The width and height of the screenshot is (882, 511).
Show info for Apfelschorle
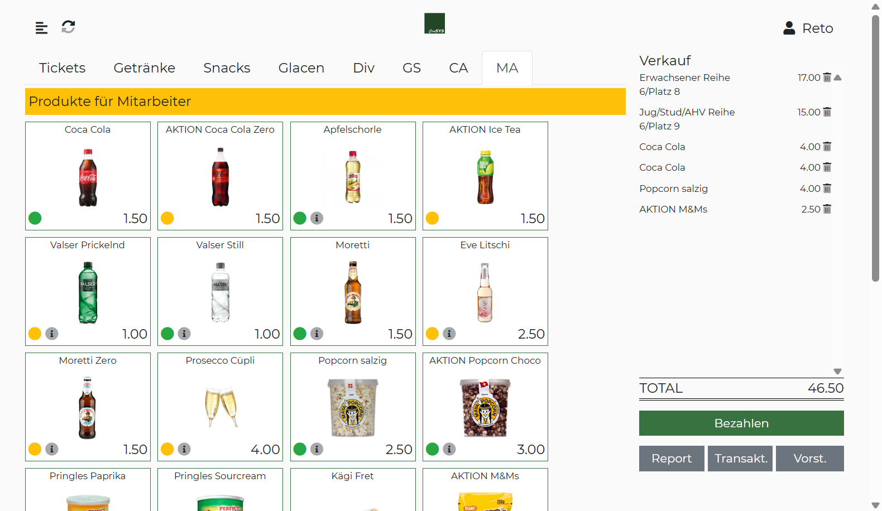317,218
